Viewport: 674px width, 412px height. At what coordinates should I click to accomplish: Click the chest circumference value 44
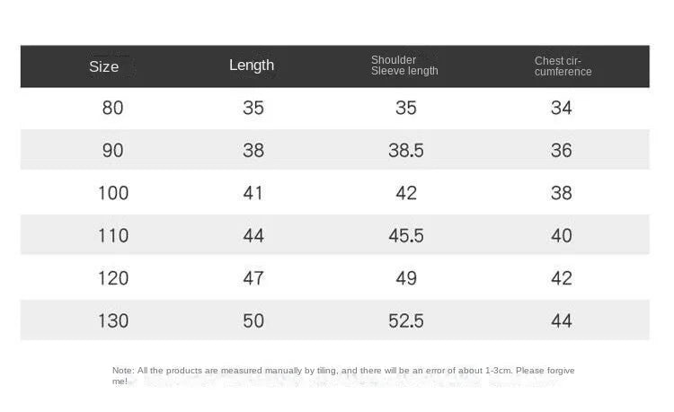562,320
